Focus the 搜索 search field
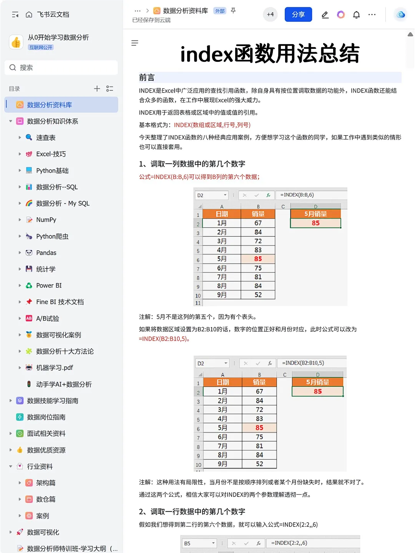The image size is (415, 553). click(x=61, y=68)
